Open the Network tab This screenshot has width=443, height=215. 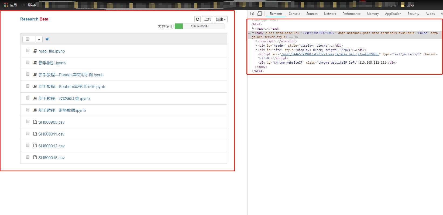coord(330,14)
